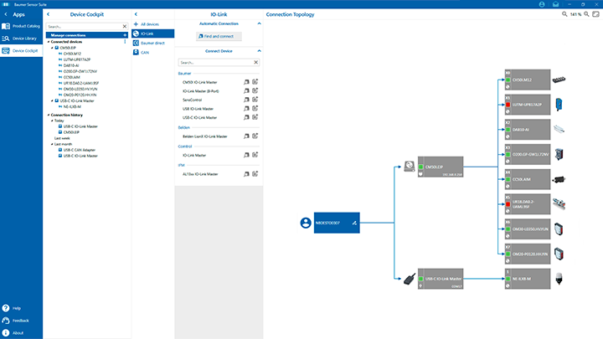The image size is (603, 339).
Task: Select the Baumer direct tab
Action: 152,43
